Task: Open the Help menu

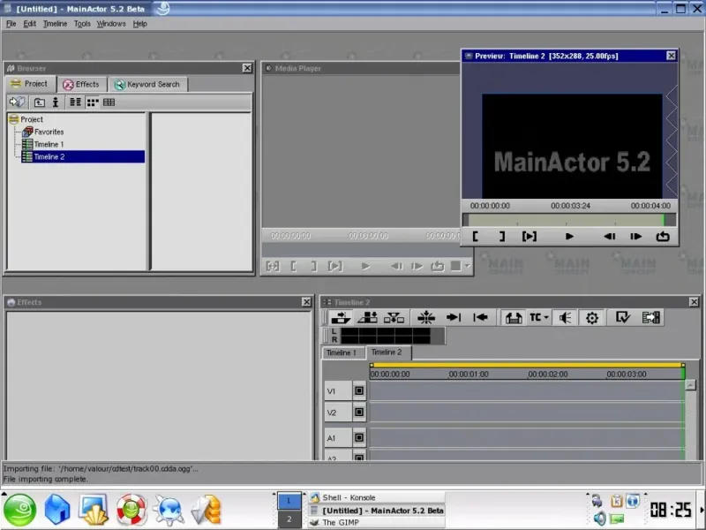Action: 140,24
